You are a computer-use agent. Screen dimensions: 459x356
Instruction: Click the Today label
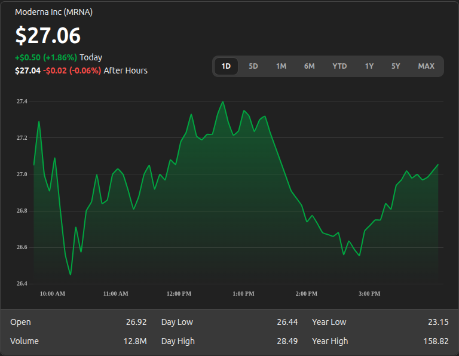click(91, 57)
